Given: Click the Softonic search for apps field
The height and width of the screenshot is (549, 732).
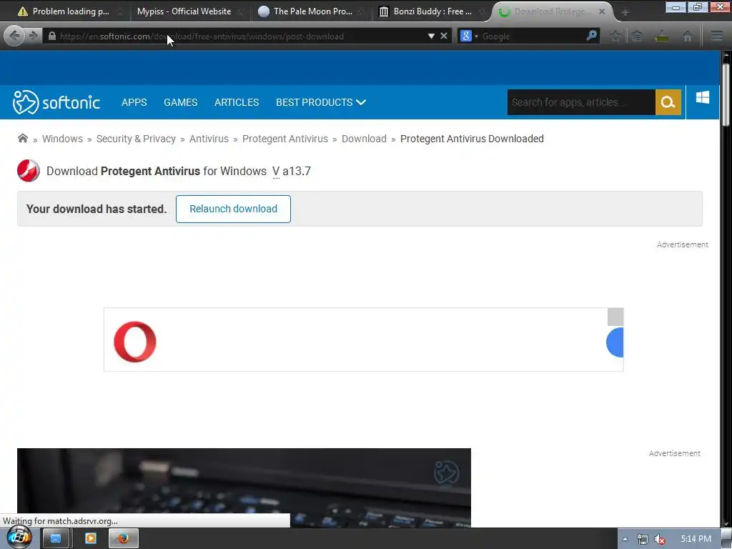Looking at the screenshot, I should click(x=581, y=102).
